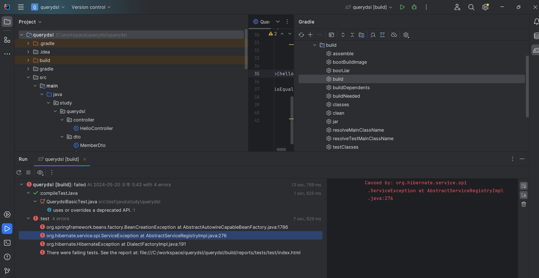Collapse the build group in Gradle tree
Screen dimensions: 539x278
314,45
